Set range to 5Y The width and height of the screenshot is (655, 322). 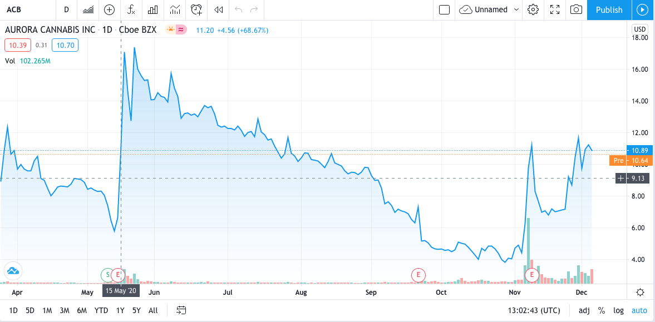(136, 310)
